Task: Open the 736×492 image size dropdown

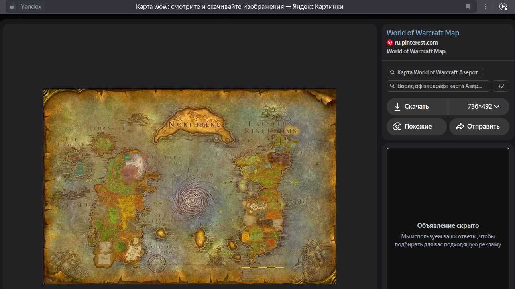Action: pos(479,107)
